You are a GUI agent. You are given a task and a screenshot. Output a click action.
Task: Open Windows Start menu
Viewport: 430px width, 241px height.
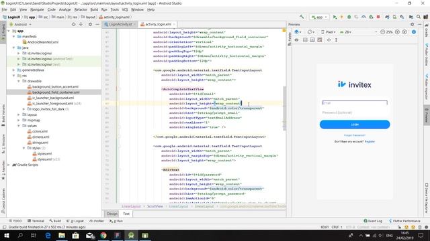pyautogui.click(x=6, y=235)
